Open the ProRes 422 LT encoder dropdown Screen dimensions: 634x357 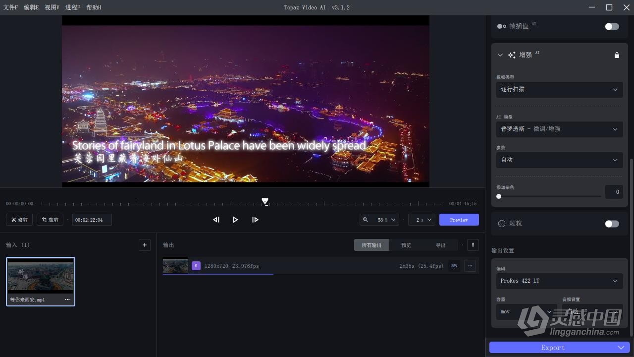coord(559,281)
